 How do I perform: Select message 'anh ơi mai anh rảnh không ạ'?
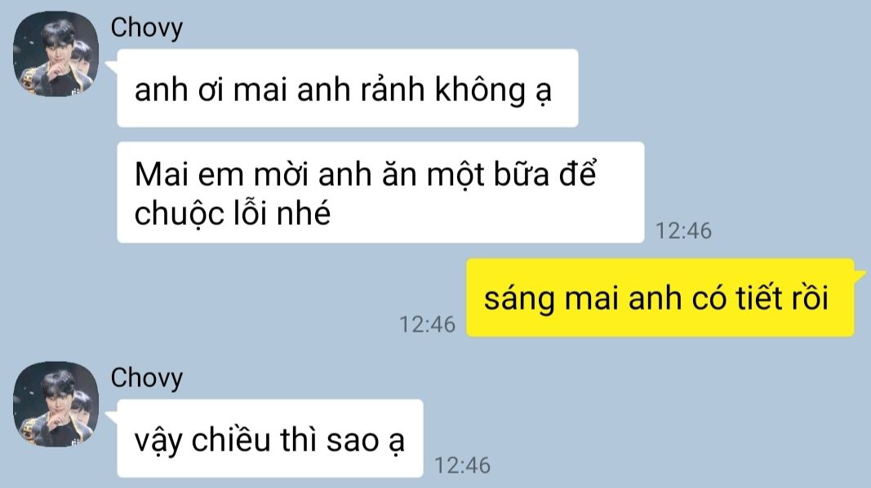pyautogui.click(x=348, y=88)
